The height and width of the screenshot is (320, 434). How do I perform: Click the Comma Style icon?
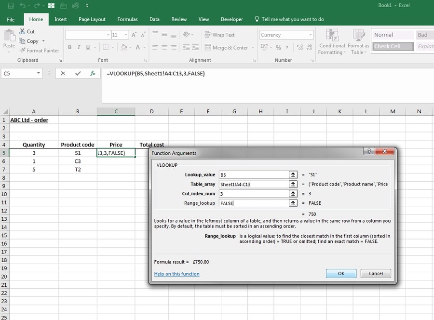tap(287, 47)
